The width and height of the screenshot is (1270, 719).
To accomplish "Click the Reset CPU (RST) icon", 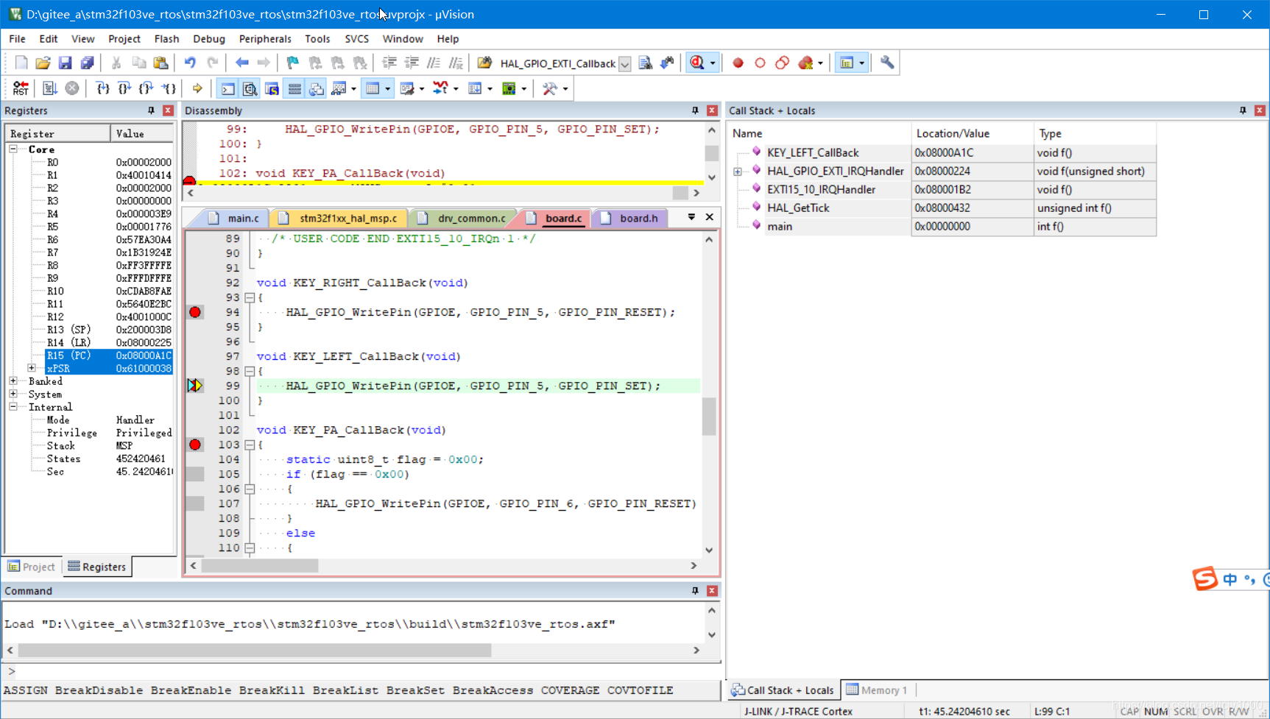I will click(x=21, y=88).
